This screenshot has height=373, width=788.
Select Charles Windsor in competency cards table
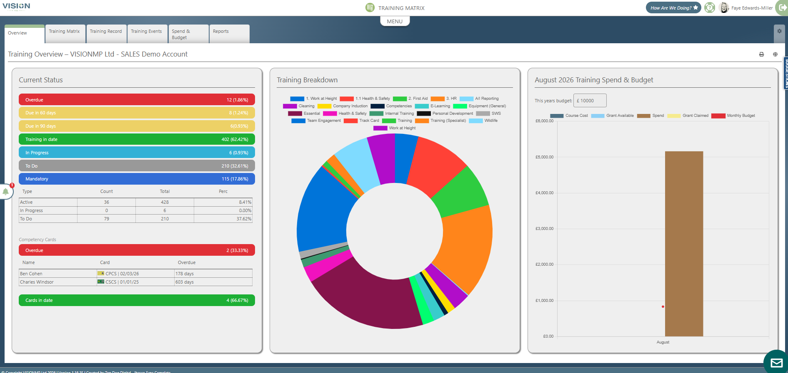click(37, 282)
